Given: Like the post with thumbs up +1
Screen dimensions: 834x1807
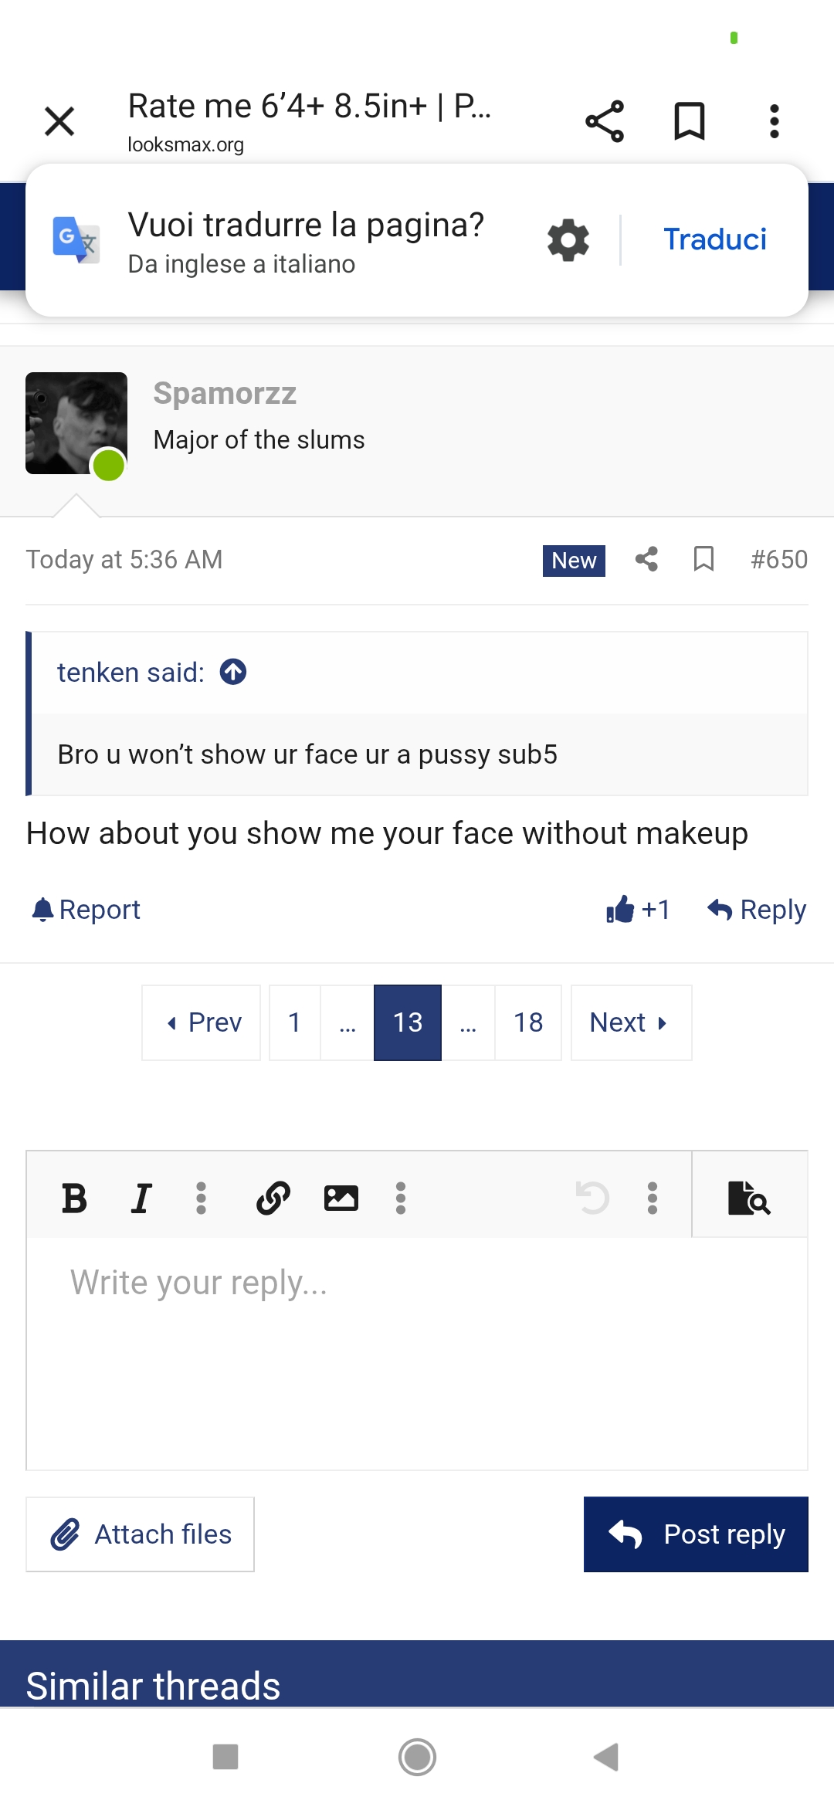Looking at the screenshot, I should click(x=638, y=910).
